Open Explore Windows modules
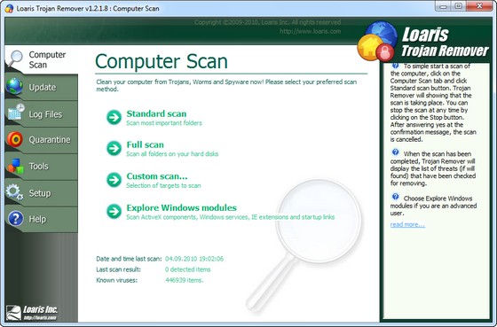Screen dimensions: 497x327 (x=182, y=207)
